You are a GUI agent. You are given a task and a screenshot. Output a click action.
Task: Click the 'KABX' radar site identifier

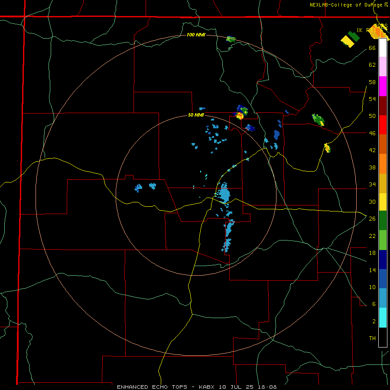tap(208, 387)
